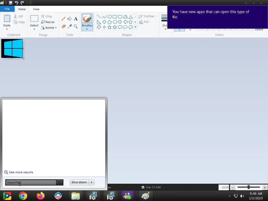The image size is (268, 201).
Task: Click zoom slider handle in status bar
Action: pos(249,187)
